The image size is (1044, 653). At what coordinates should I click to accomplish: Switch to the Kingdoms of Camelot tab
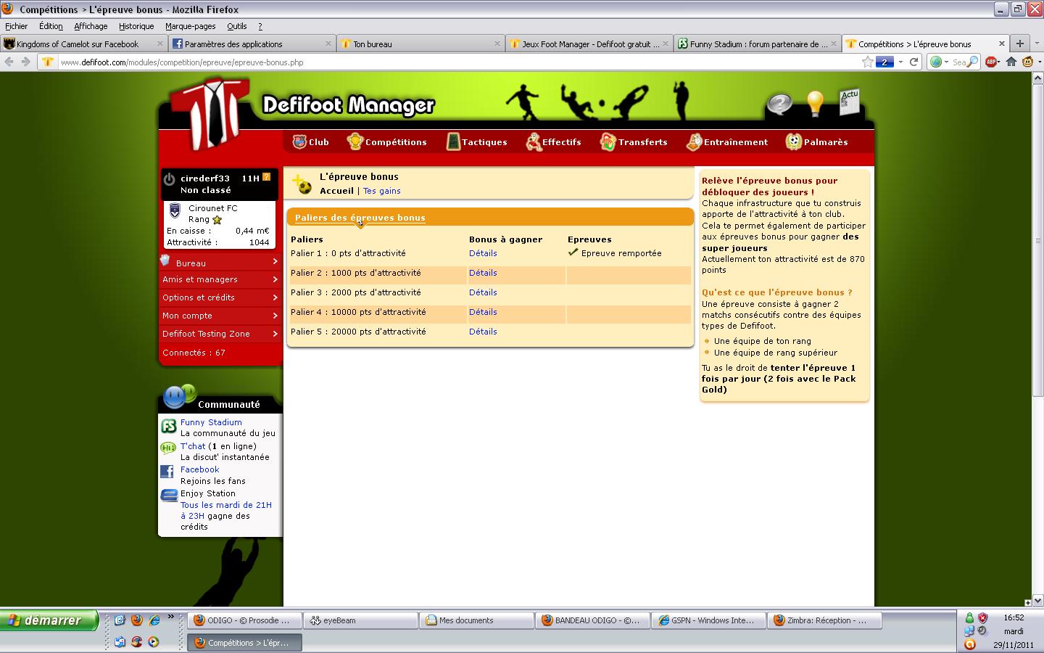click(x=84, y=44)
